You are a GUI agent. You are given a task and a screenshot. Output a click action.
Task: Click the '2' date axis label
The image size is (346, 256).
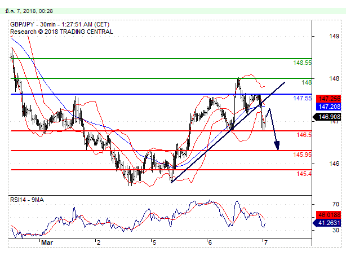[99, 242]
